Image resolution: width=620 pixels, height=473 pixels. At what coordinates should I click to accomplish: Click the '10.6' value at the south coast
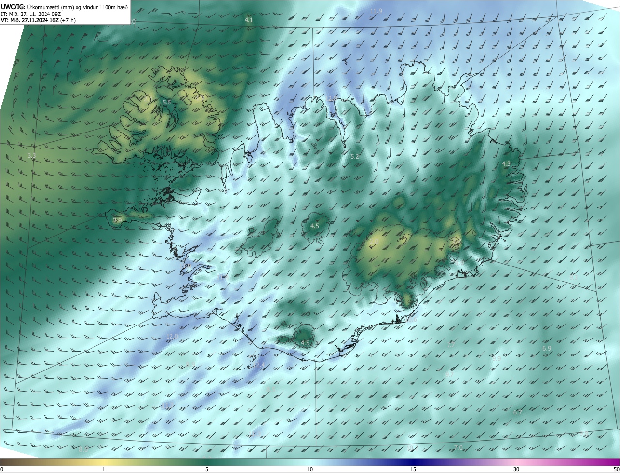[411, 320]
